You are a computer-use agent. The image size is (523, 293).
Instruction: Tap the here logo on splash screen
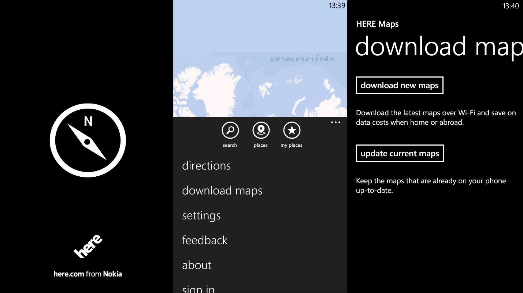(88, 247)
